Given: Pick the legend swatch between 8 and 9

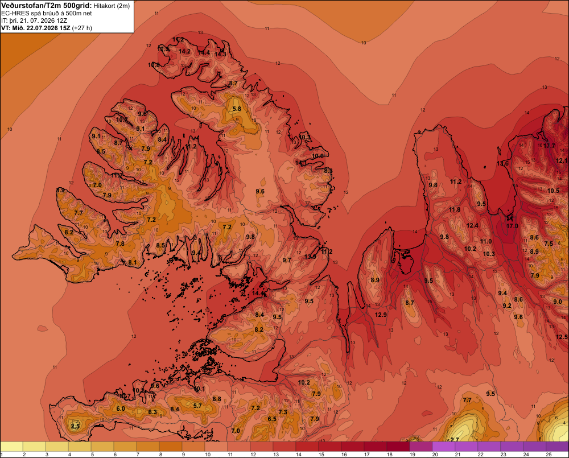Looking at the screenshot, I should (x=171, y=446).
